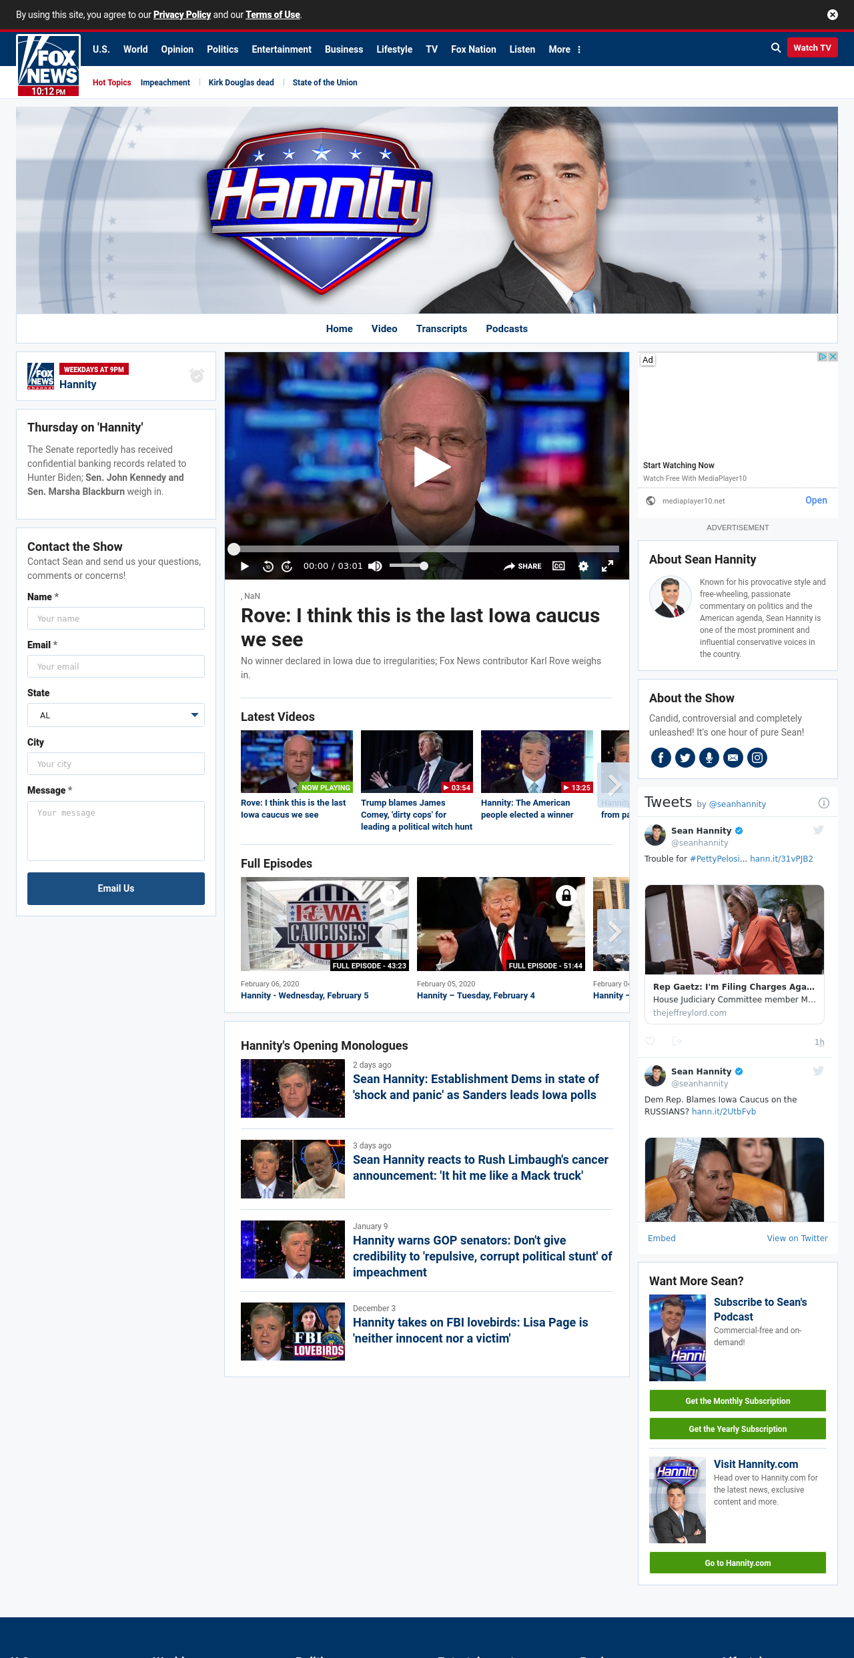The height and width of the screenshot is (1658, 854).
Task: Switch to the Transcripts tab
Action: pyautogui.click(x=441, y=329)
